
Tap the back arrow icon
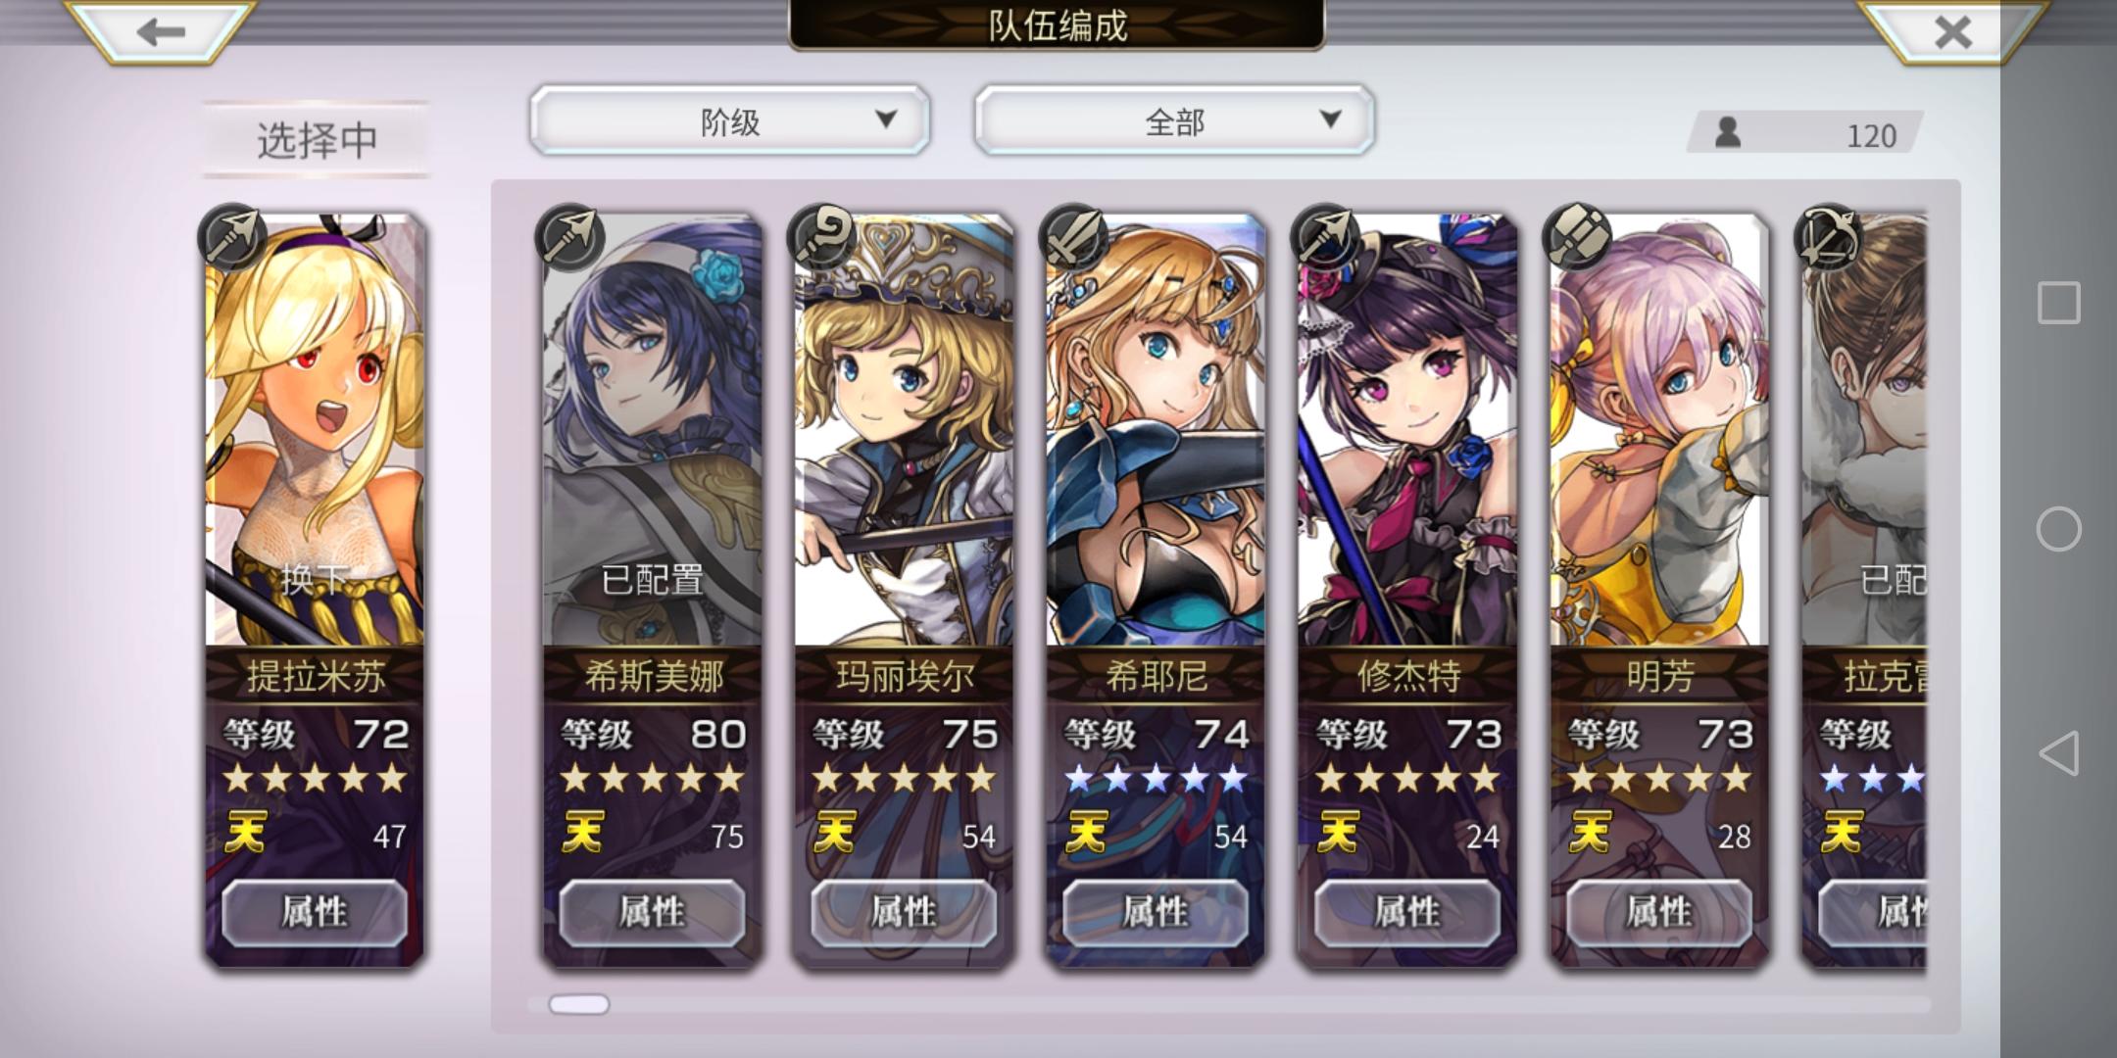coord(161,31)
